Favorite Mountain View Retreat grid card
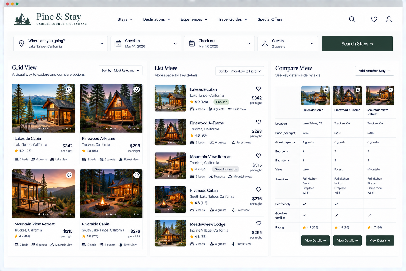406x271 pixels. click(x=69, y=175)
